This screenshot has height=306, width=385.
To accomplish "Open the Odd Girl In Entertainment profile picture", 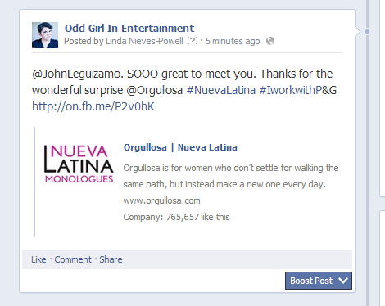I will 45,35.
